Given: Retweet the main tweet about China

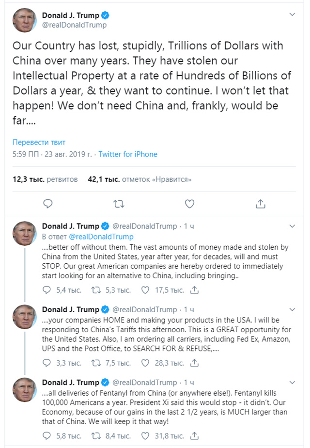Looking at the screenshot, I should (x=118, y=204).
